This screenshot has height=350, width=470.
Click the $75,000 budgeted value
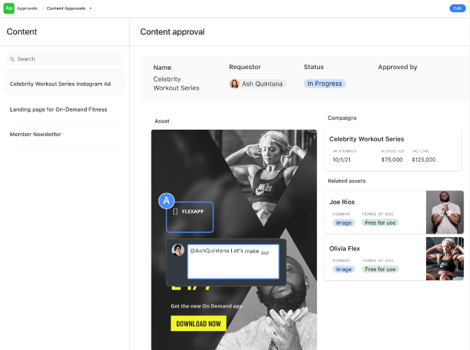392,160
